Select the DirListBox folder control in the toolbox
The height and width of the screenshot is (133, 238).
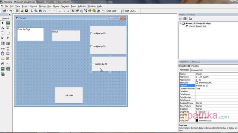point(3,59)
